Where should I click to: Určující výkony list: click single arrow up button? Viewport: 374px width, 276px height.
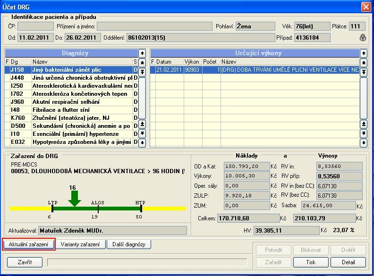(364, 53)
